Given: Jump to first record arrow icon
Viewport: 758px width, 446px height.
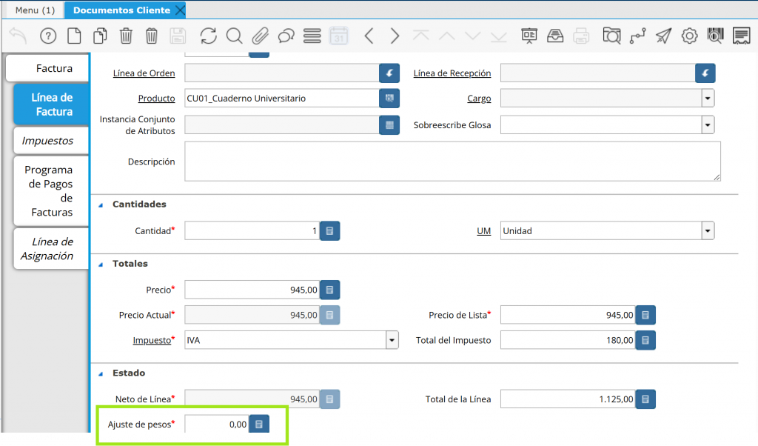Looking at the screenshot, I should [421, 36].
